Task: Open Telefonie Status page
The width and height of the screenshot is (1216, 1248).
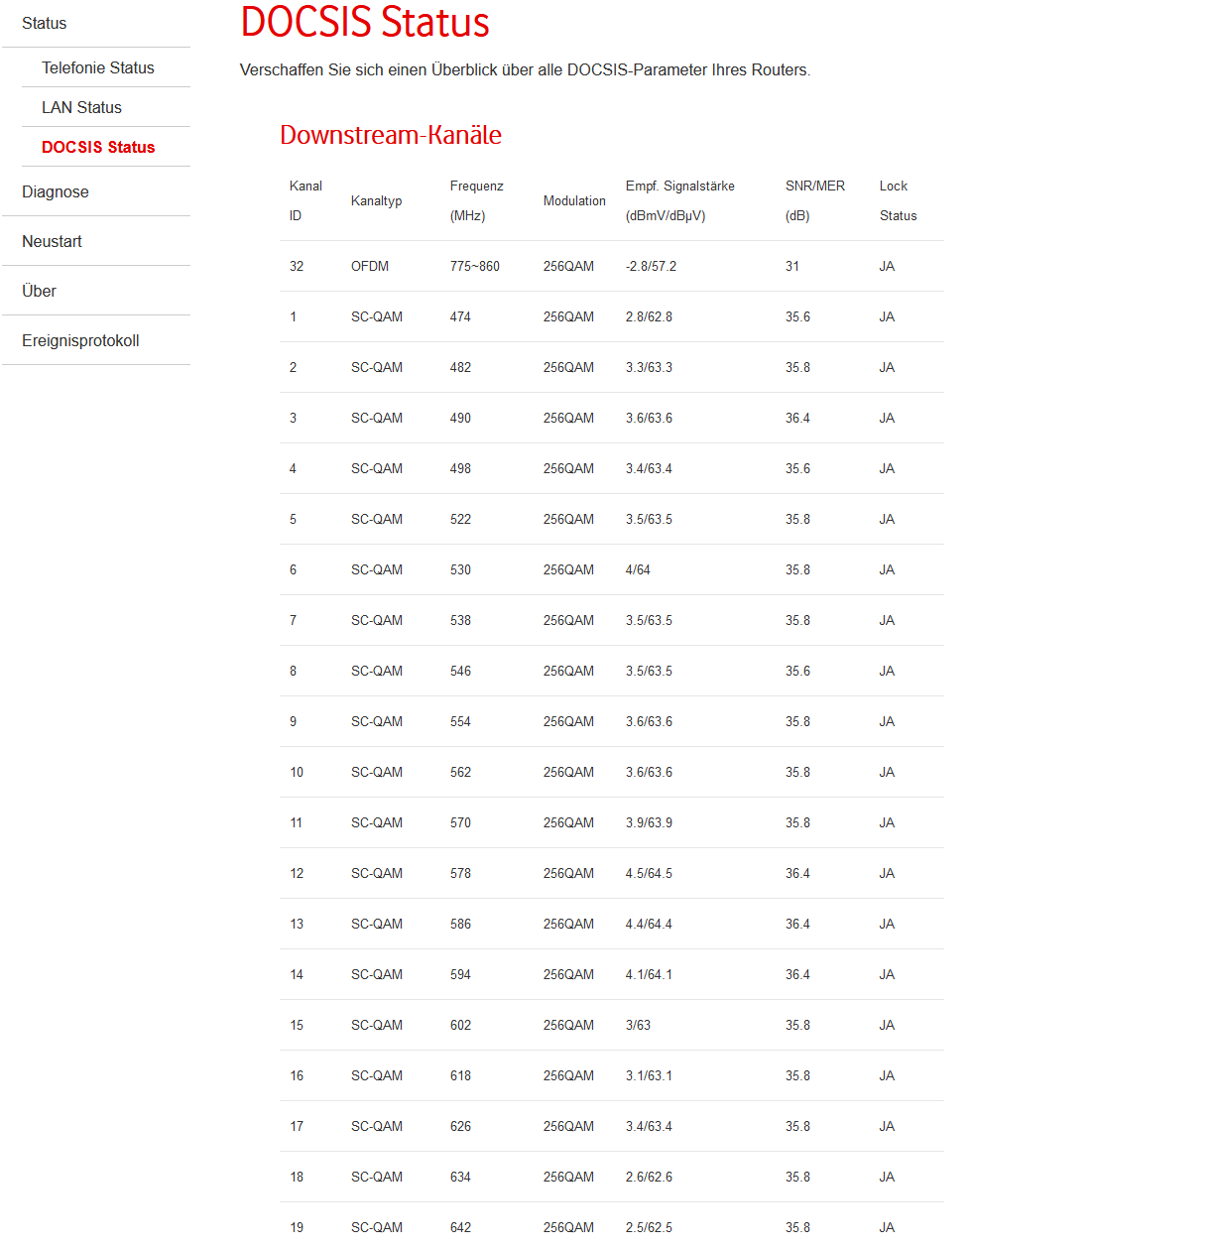Action: coord(98,67)
